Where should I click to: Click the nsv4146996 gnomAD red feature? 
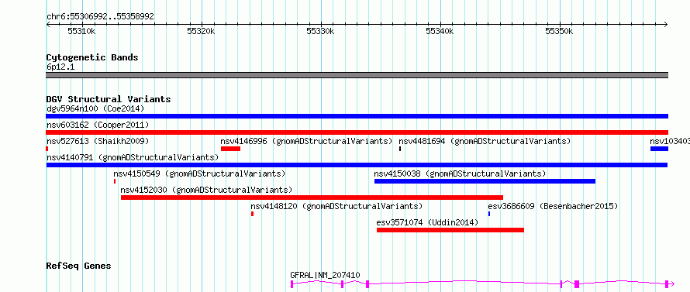point(230,149)
